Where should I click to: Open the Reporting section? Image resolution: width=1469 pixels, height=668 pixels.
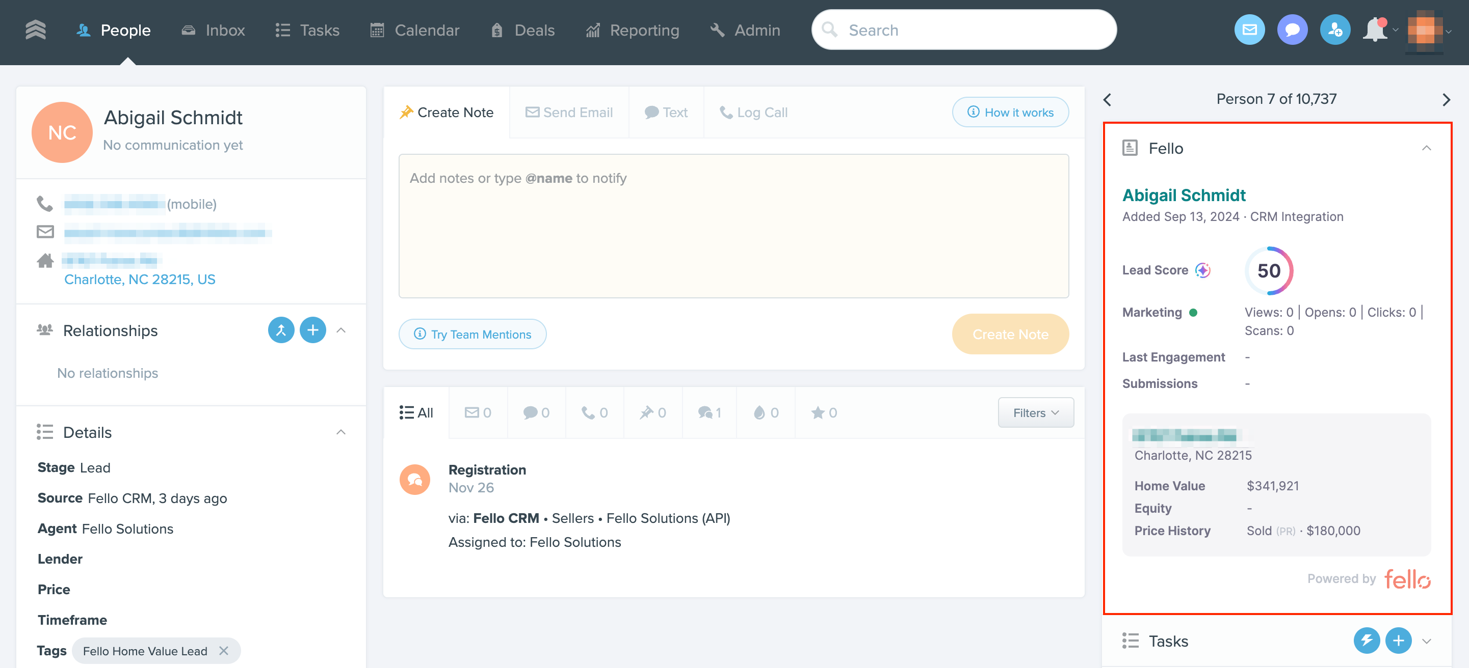click(633, 30)
